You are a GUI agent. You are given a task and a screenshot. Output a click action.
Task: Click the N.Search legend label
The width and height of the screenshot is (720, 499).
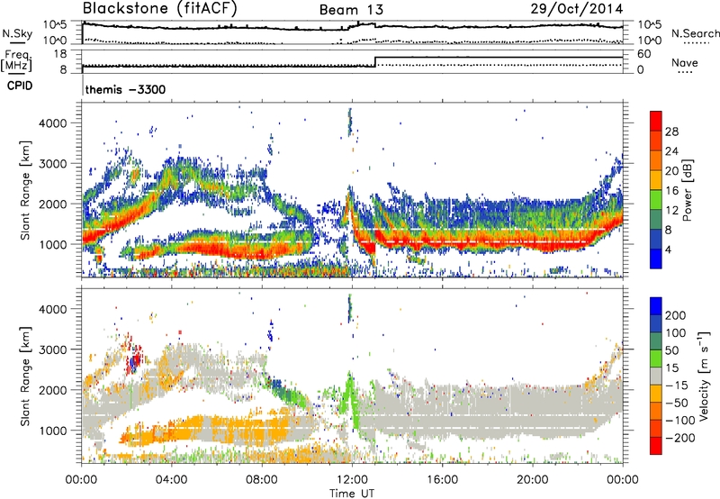point(695,33)
